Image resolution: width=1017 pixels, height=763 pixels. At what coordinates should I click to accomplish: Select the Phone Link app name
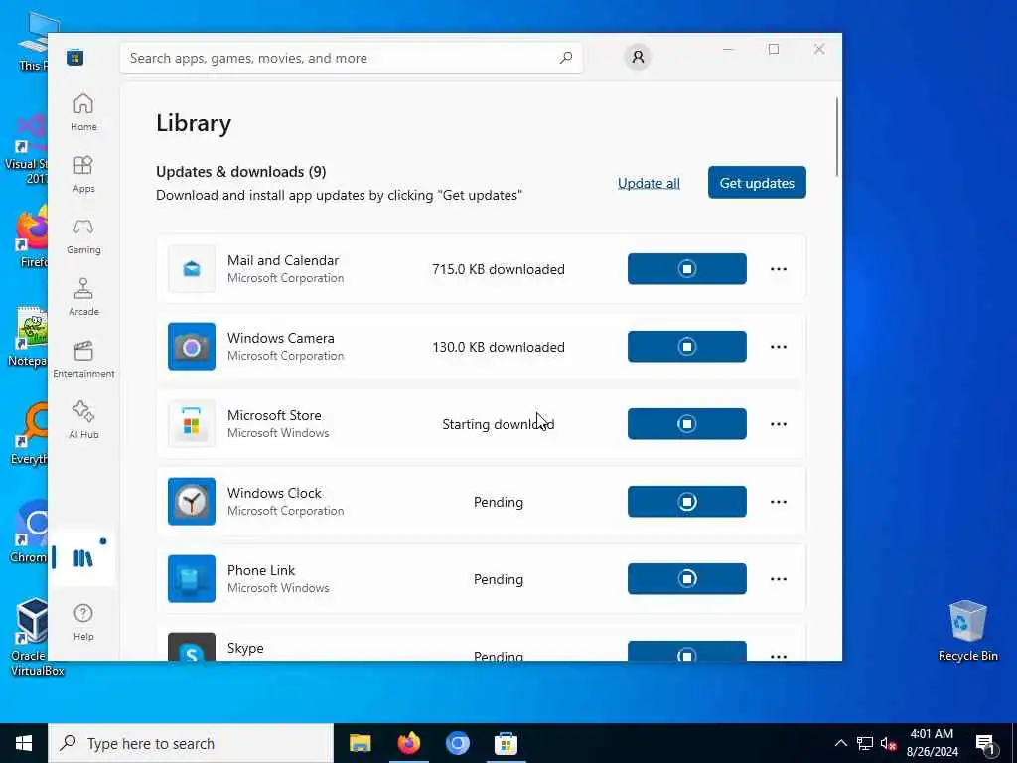point(261,570)
